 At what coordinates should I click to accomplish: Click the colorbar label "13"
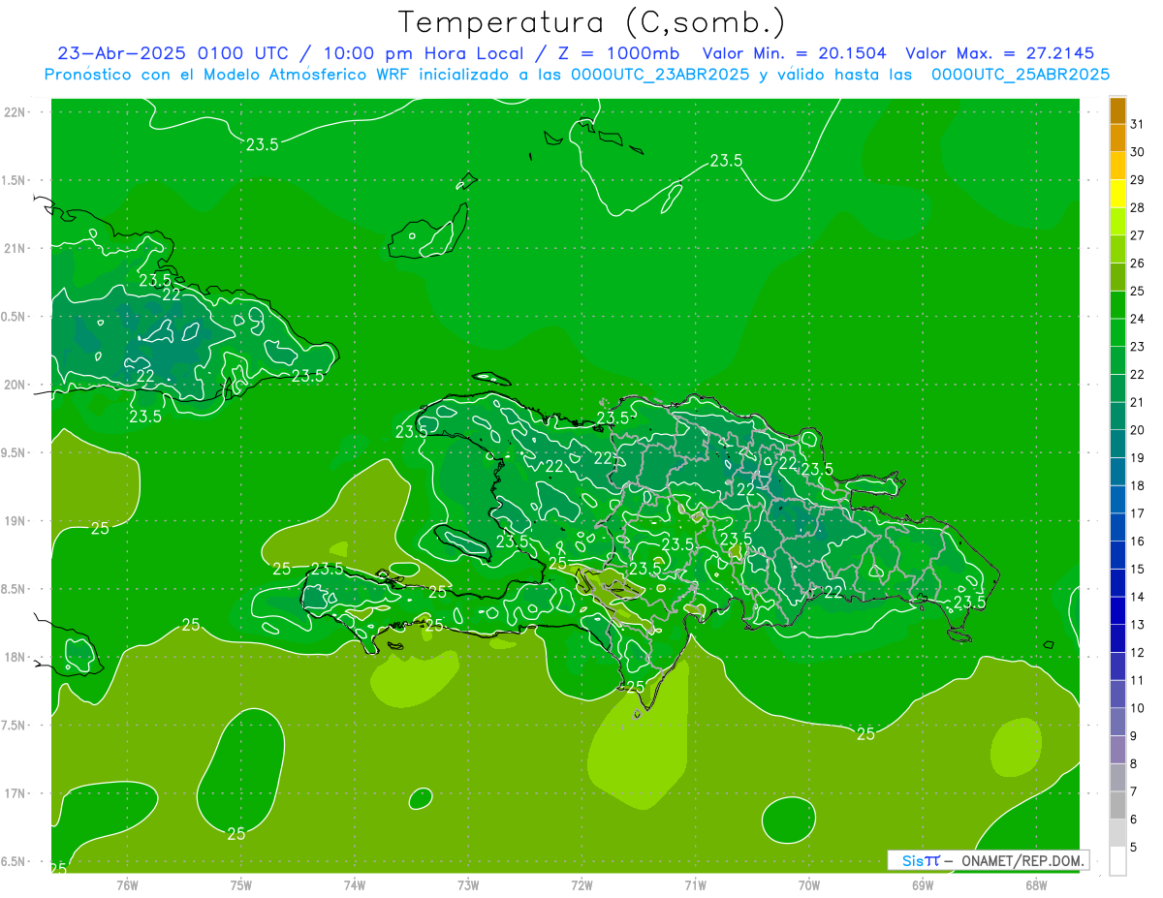1138,625
